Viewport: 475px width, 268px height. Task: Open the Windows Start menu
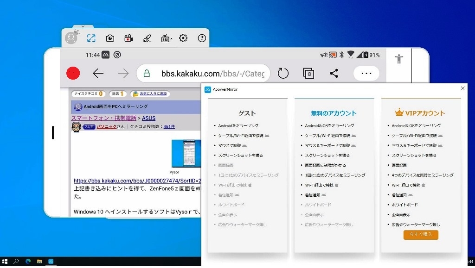(x=5, y=262)
